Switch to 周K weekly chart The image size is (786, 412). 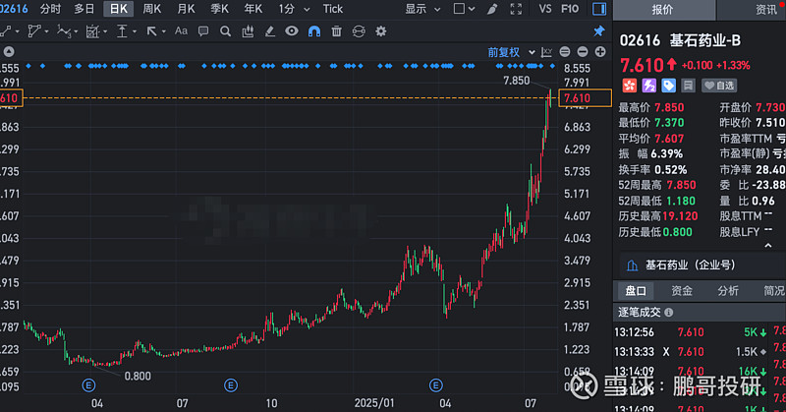coord(151,9)
